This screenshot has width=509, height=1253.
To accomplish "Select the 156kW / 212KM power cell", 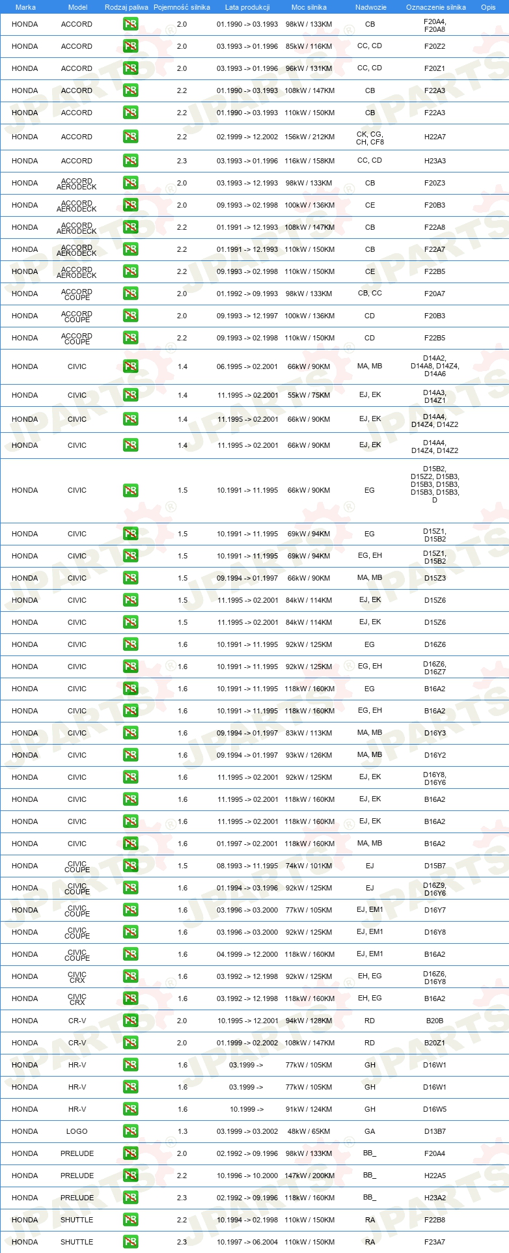I will point(309,137).
